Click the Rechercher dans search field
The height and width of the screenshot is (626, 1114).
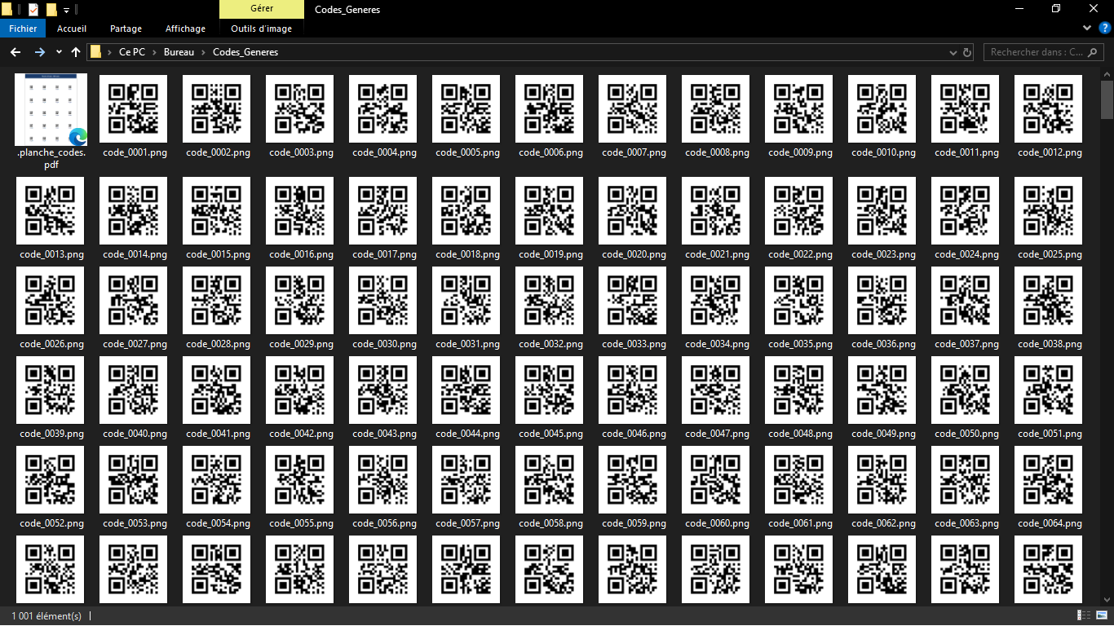[x=1045, y=52]
